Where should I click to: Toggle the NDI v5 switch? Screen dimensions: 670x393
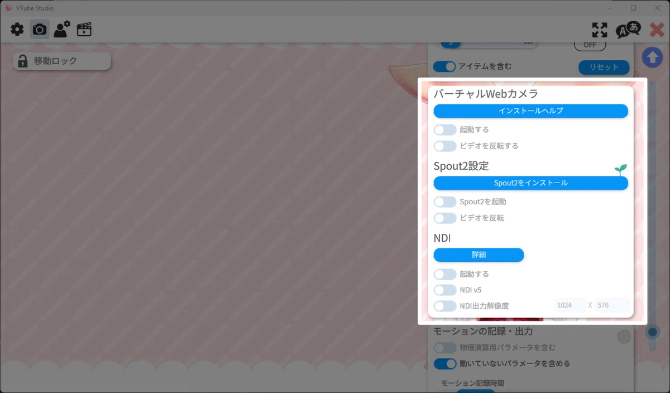445,290
